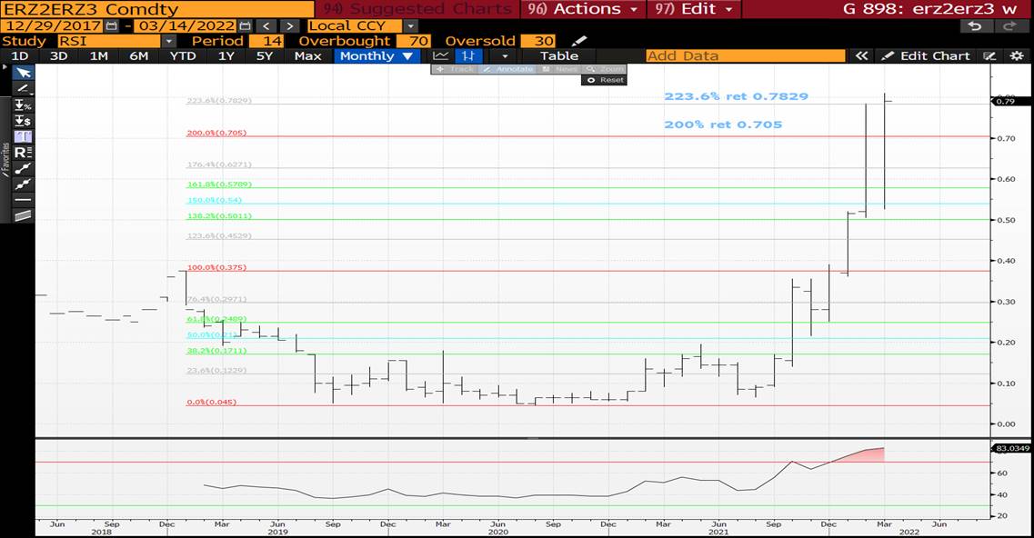
Task: Set range to 6M
Action: tap(138, 56)
